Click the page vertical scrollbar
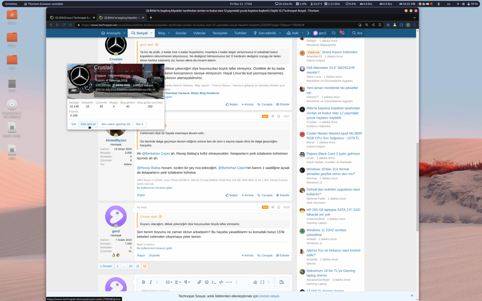Image resolution: width=482 pixels, height=301 pixels. point(417,187)
